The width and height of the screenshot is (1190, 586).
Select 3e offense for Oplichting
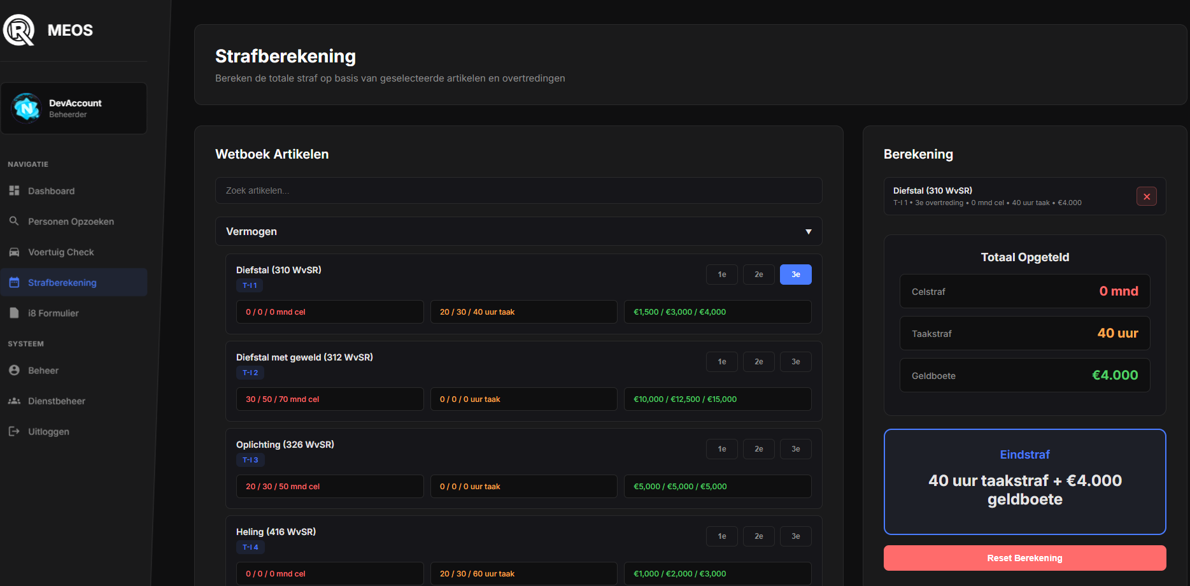(x=795, y=449)
